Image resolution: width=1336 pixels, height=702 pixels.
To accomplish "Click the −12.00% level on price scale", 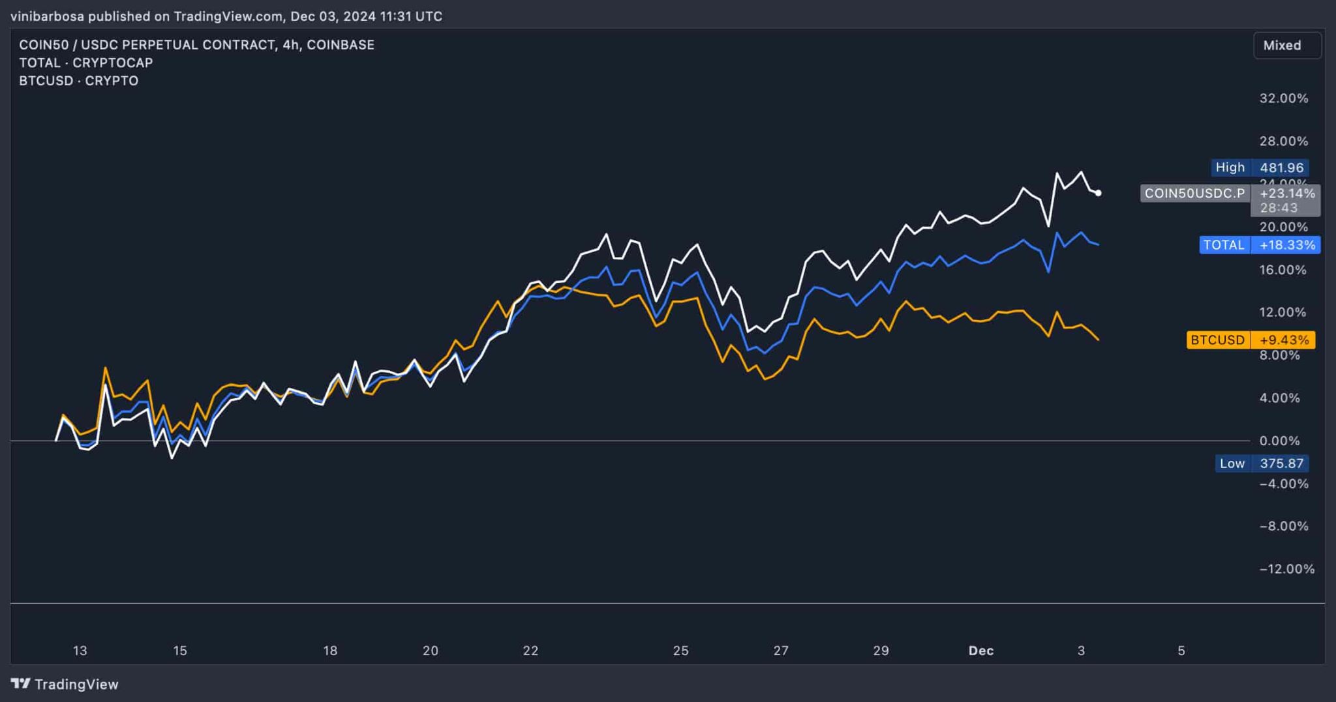I will [1286, 569].
